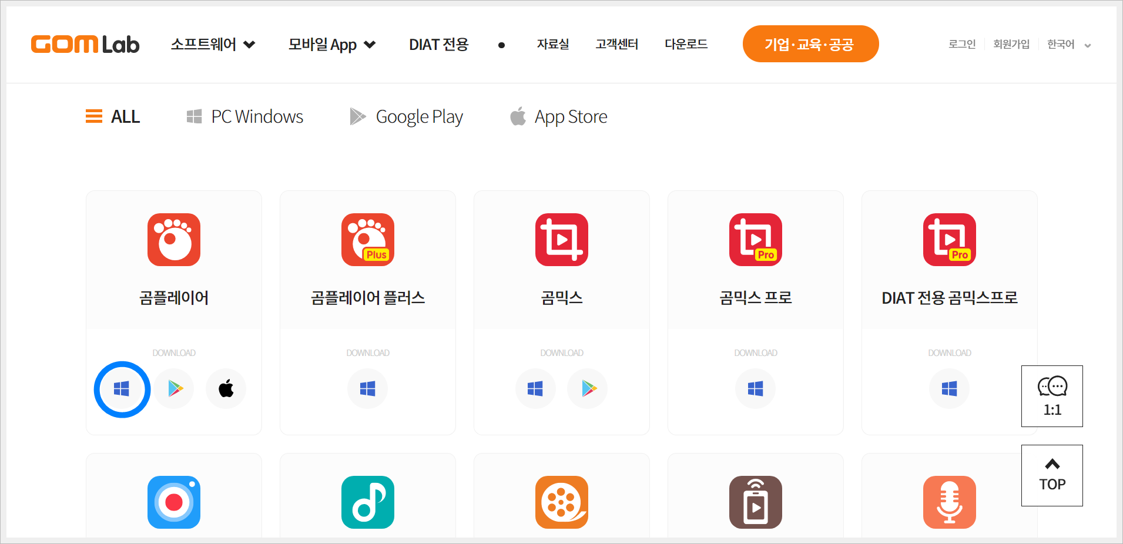Open the GOM Lab home logo
Screen dimensions: 1123x544
[85, 44]
